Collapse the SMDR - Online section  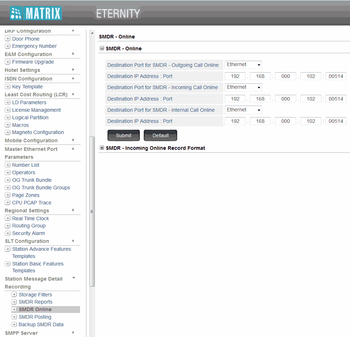coord(102,48)
